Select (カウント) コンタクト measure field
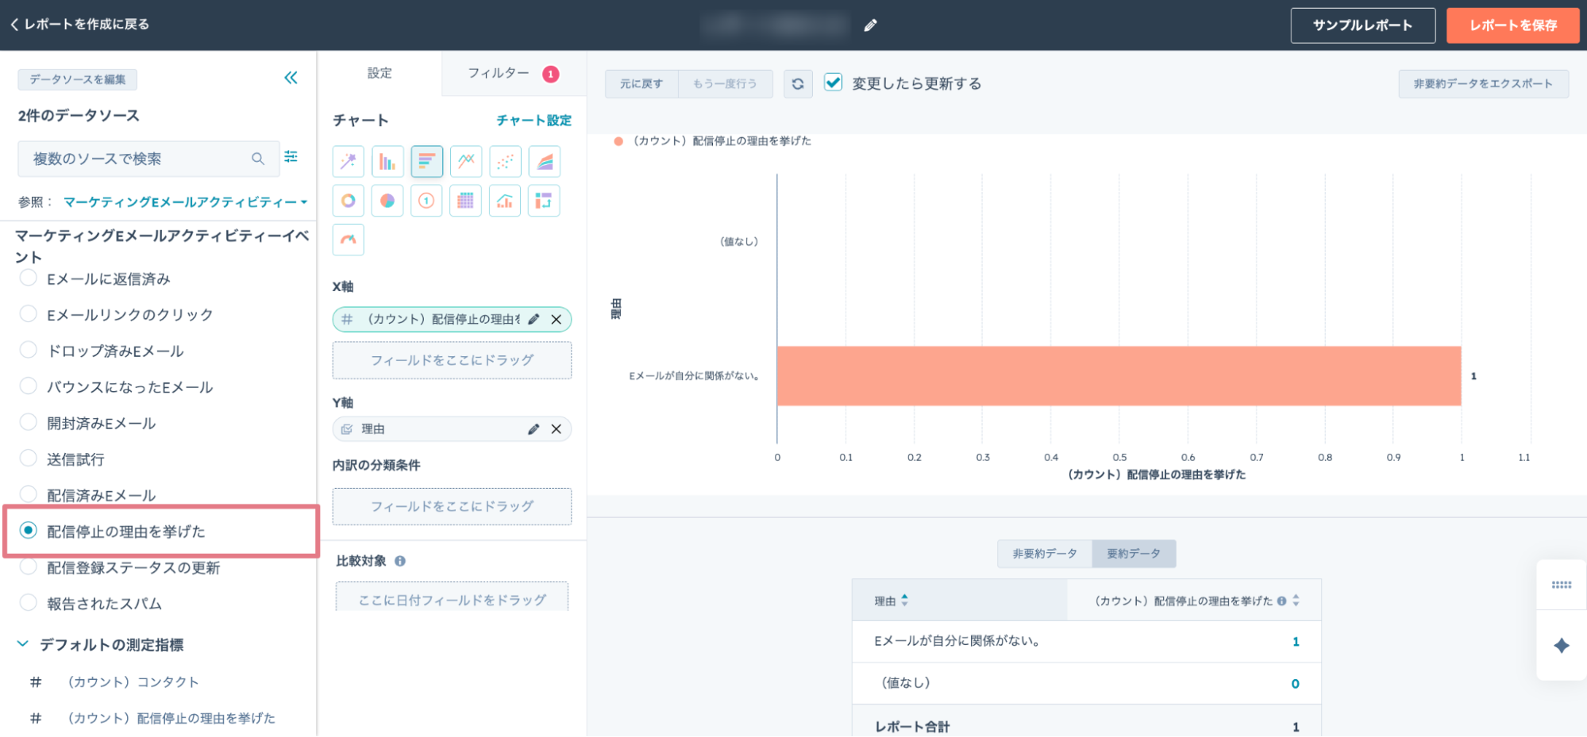Screen dimensions: 1587x737 pos(133,682)
